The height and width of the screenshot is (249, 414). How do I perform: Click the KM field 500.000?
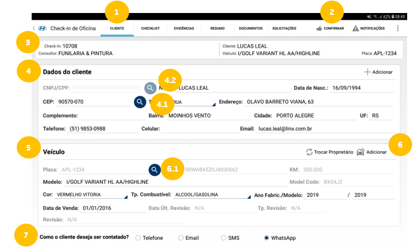[348, 170]
